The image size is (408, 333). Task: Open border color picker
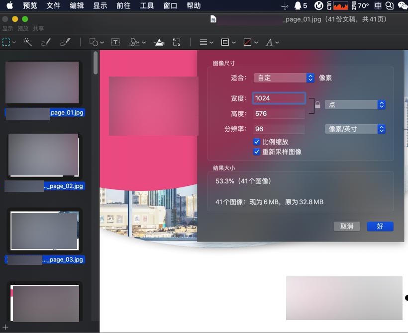(225, 42)
